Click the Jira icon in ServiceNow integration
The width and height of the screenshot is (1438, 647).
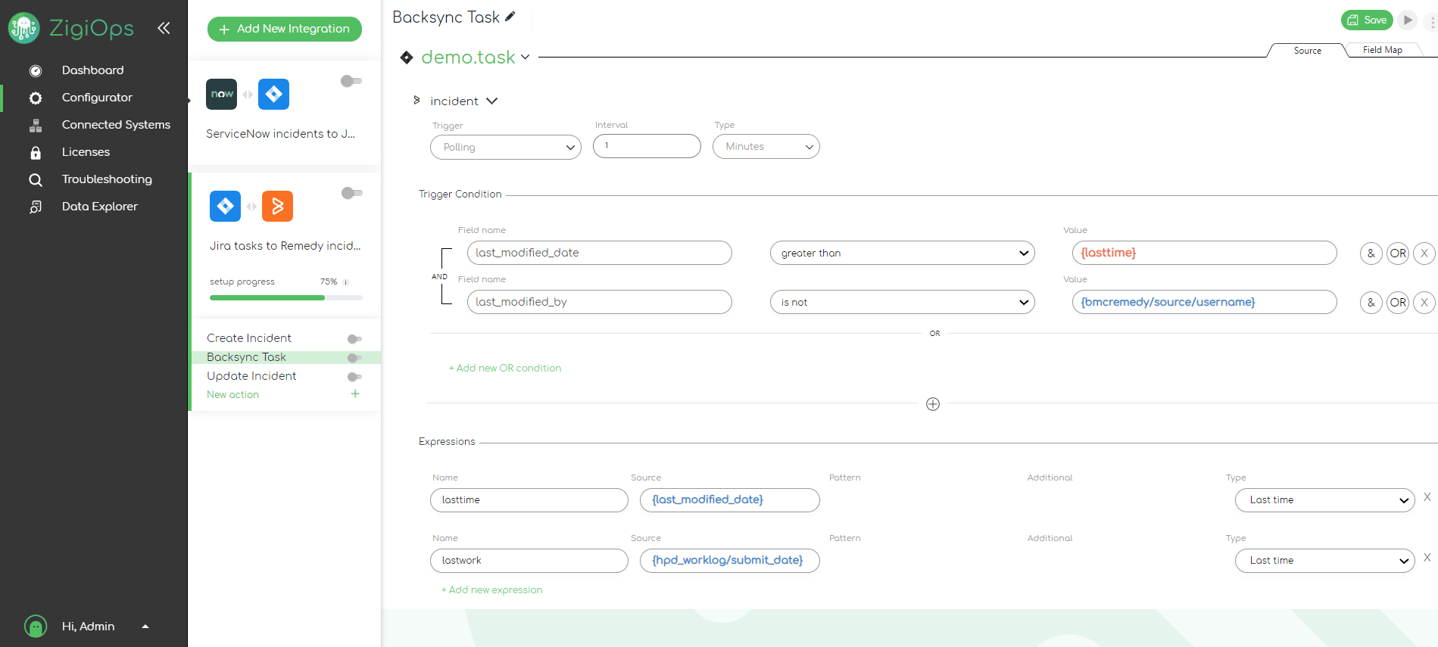coord(273,94)
